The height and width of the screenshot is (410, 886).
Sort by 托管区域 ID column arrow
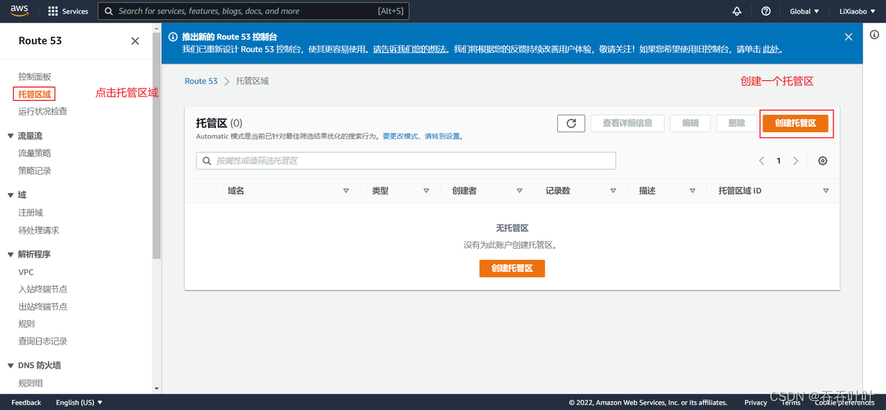point(826,191)
